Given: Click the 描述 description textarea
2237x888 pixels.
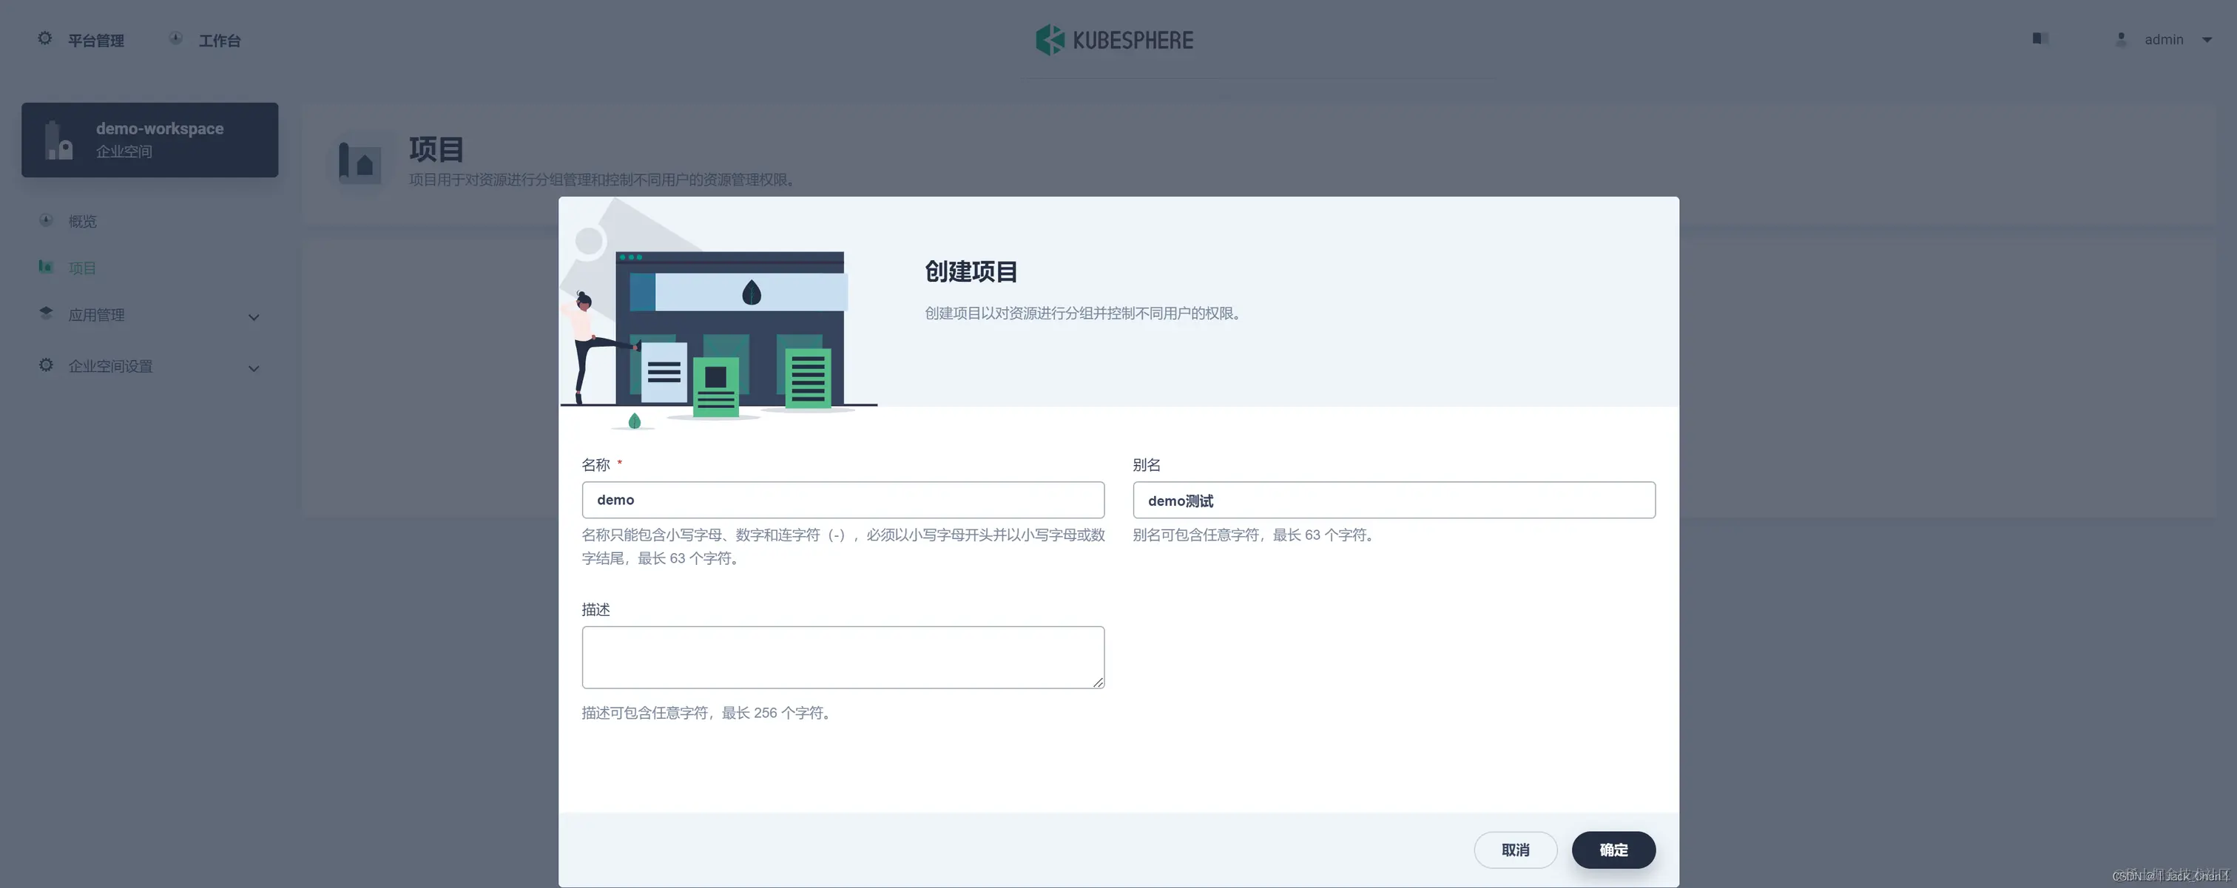Looking at the screenshot, I should point(843,657).
